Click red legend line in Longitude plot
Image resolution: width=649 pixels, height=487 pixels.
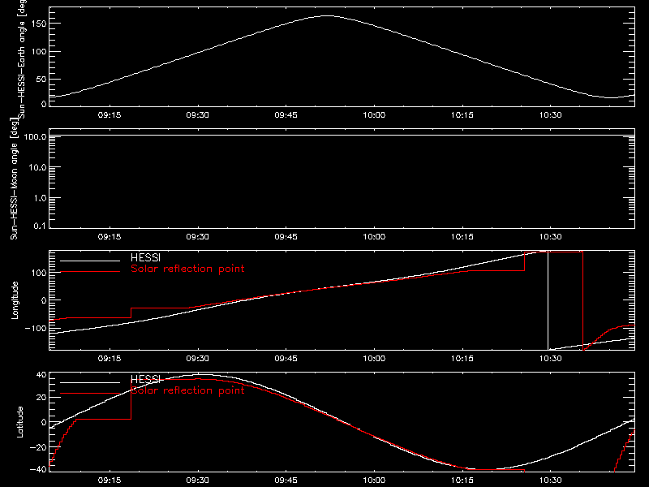tap(90, 272)
